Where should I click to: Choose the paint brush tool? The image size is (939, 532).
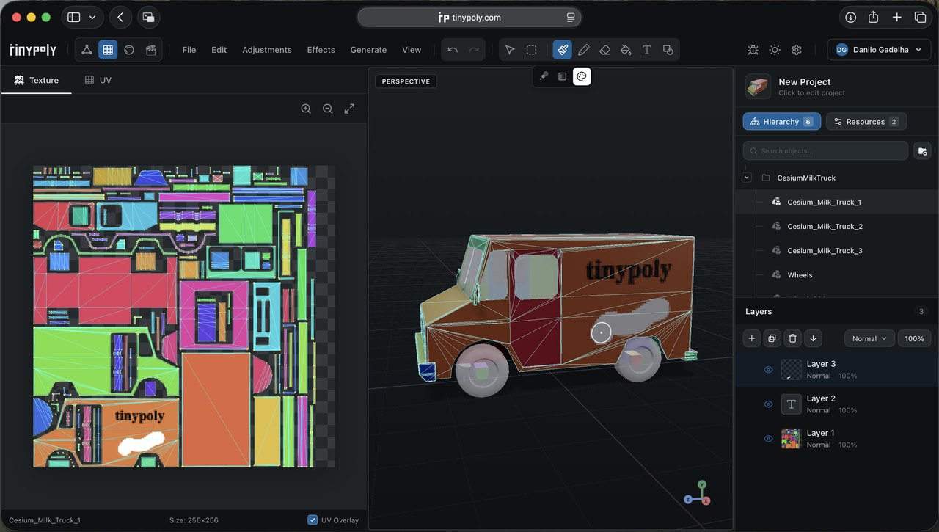point(562,50)
